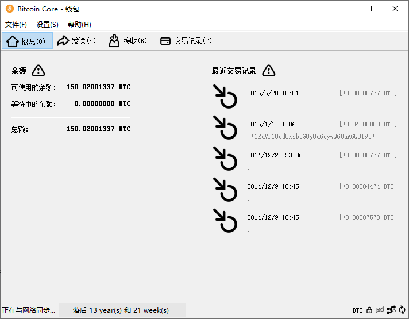Open the 帮助 menu
The image size is (409, 319).
pyautogui.click(x=79, y=25)
